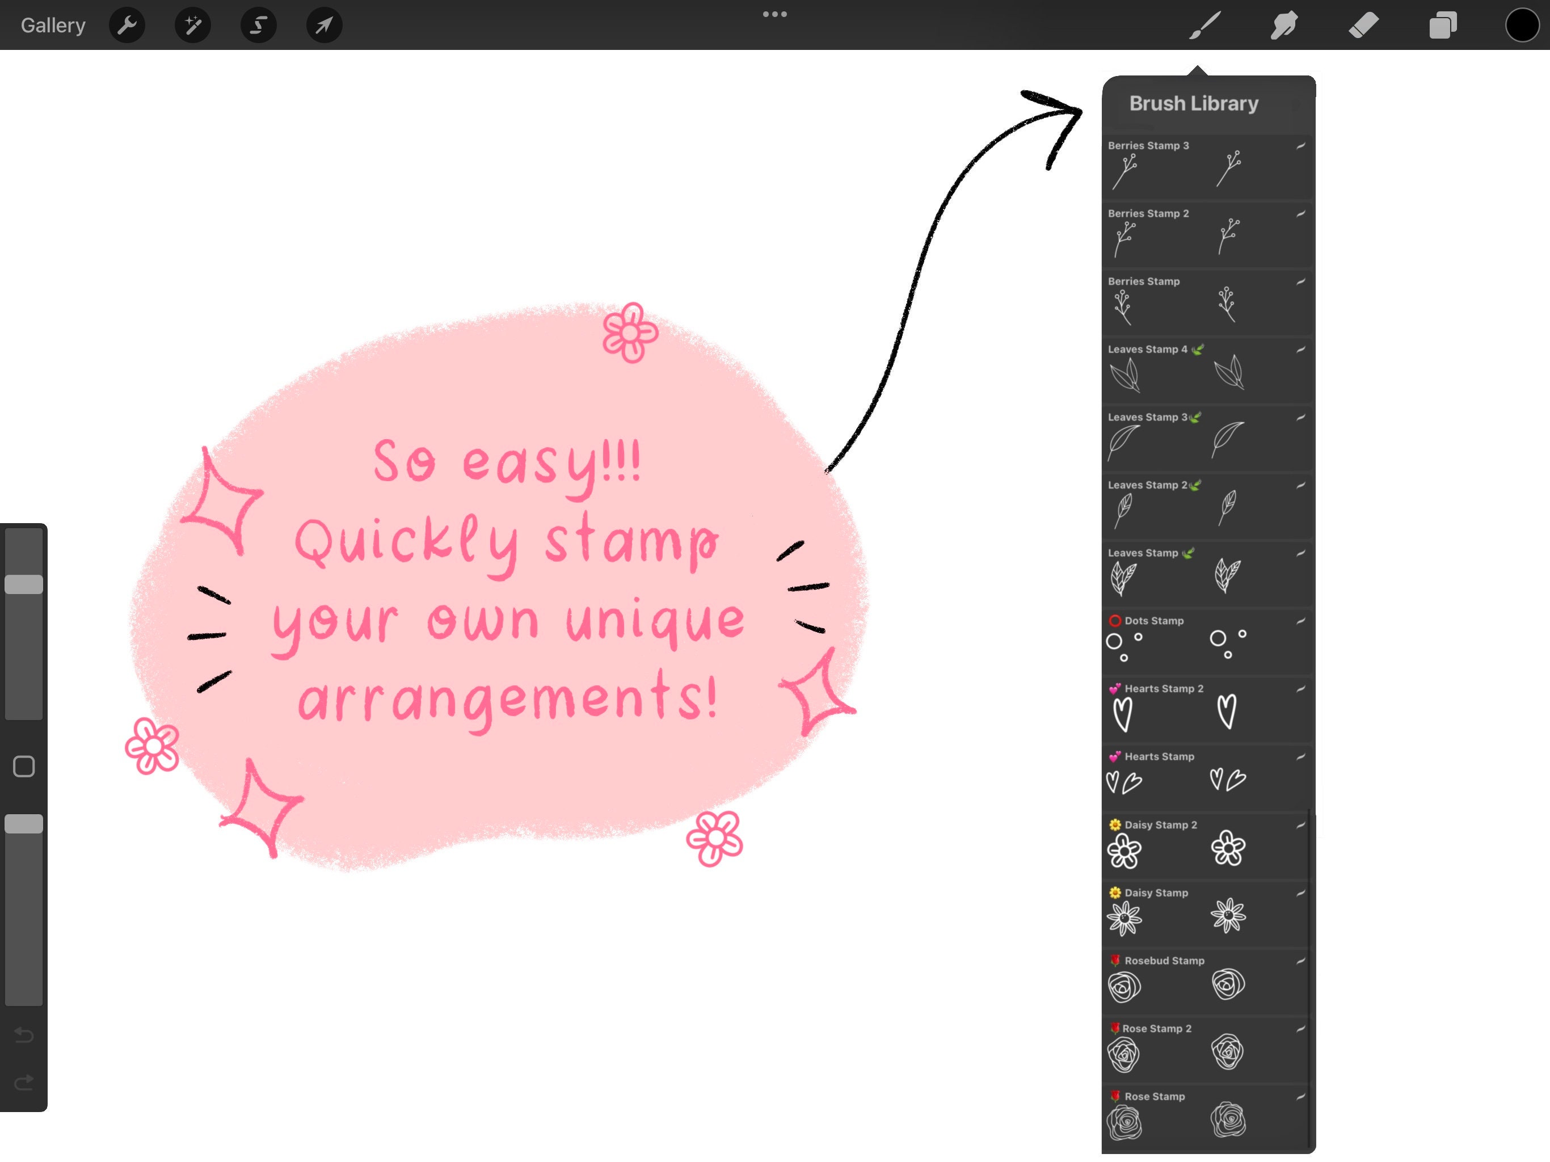1550x1162 pixels.
Task: Tap the redo arrow in sidebar
Action: pos(24,1083)
